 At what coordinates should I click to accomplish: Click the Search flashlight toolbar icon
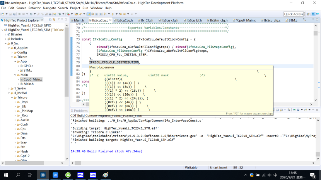tap(80, 14)
